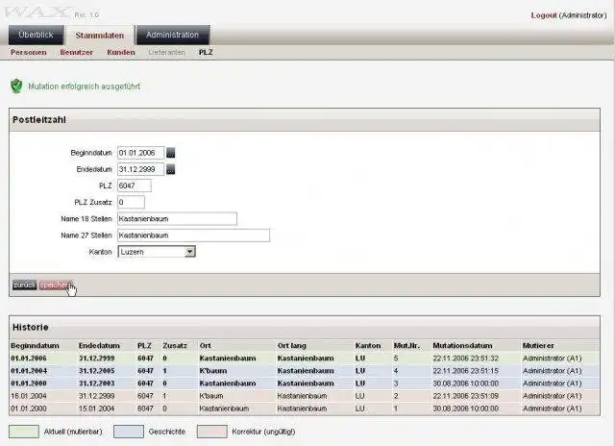
Task: Click the Name 27 Stellen field
Action: pos(194,235)
